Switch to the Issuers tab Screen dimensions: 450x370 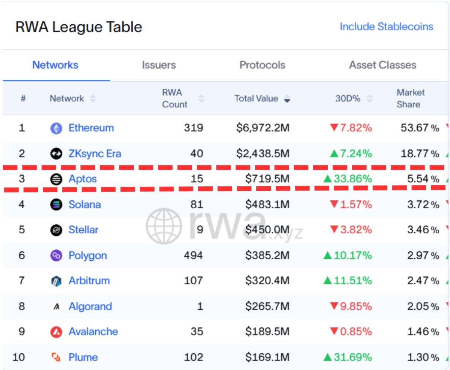pos(159,65)
